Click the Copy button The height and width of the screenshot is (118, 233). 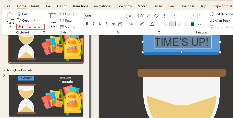[x=23, y=20]
